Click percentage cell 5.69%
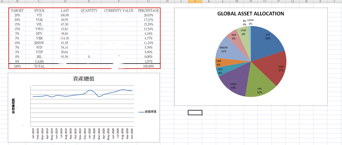 click(x=148, y=52)
